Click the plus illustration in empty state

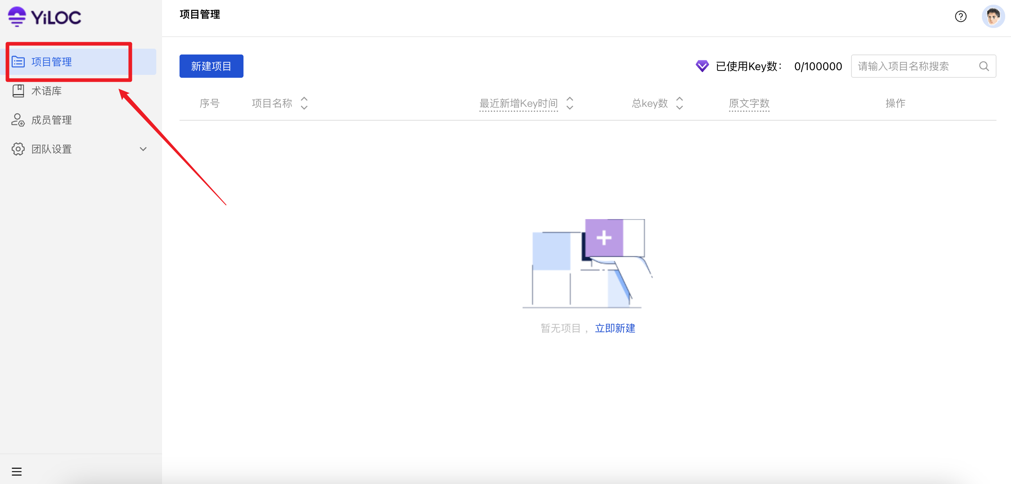point(604,238)
